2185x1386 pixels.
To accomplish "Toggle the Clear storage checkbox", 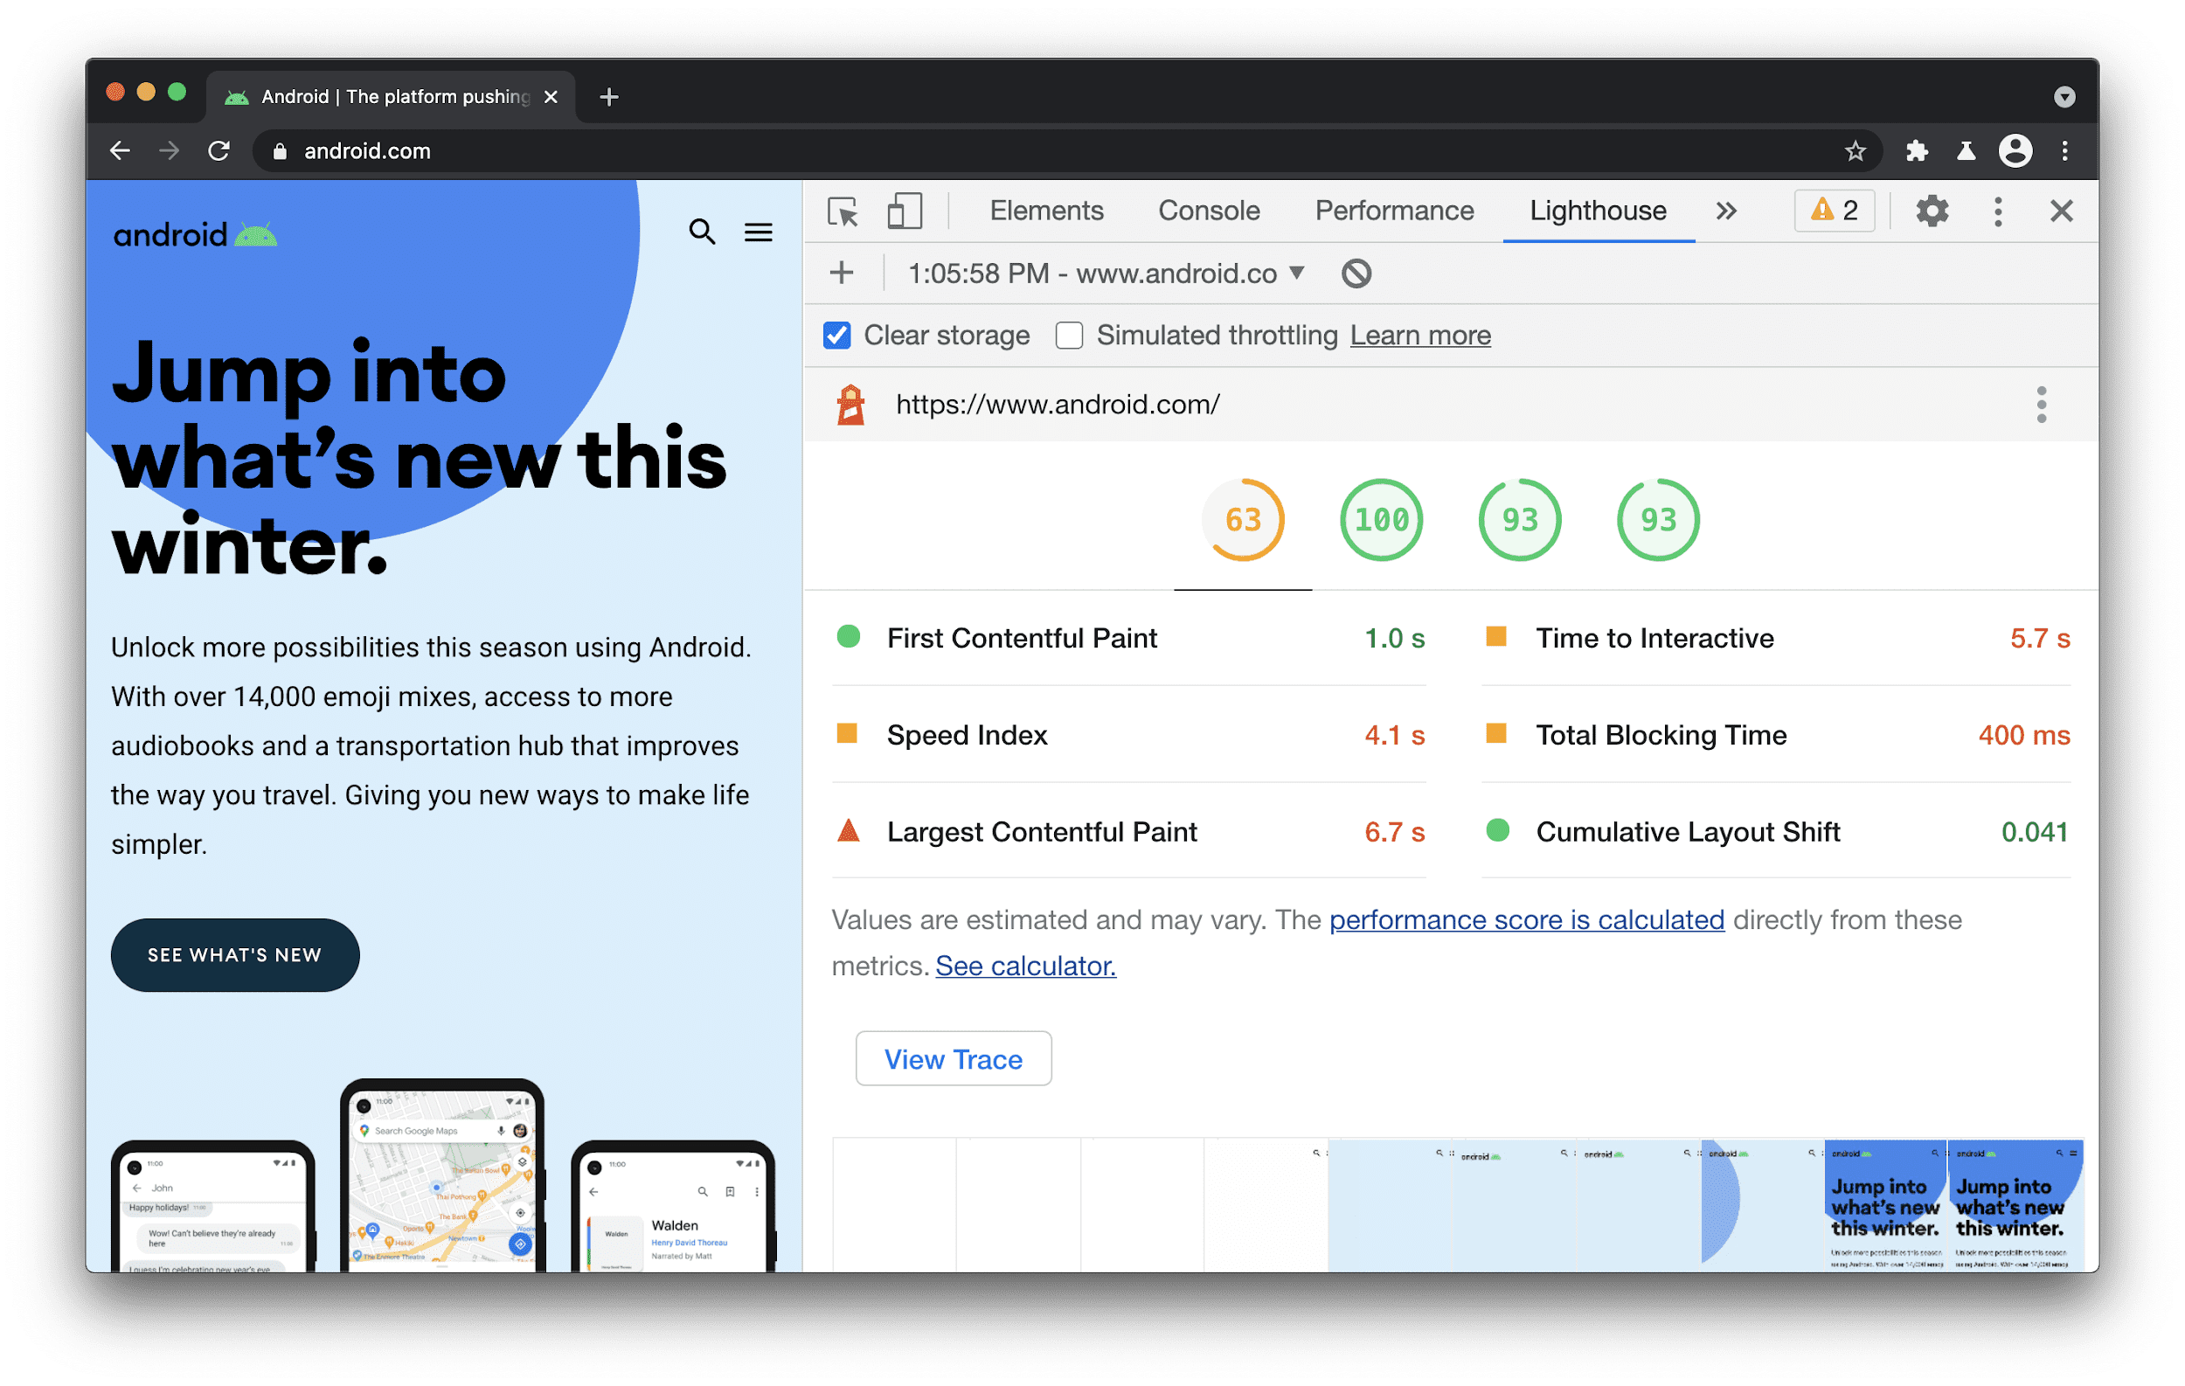I will pyautogui.click(x=836, y=336).
